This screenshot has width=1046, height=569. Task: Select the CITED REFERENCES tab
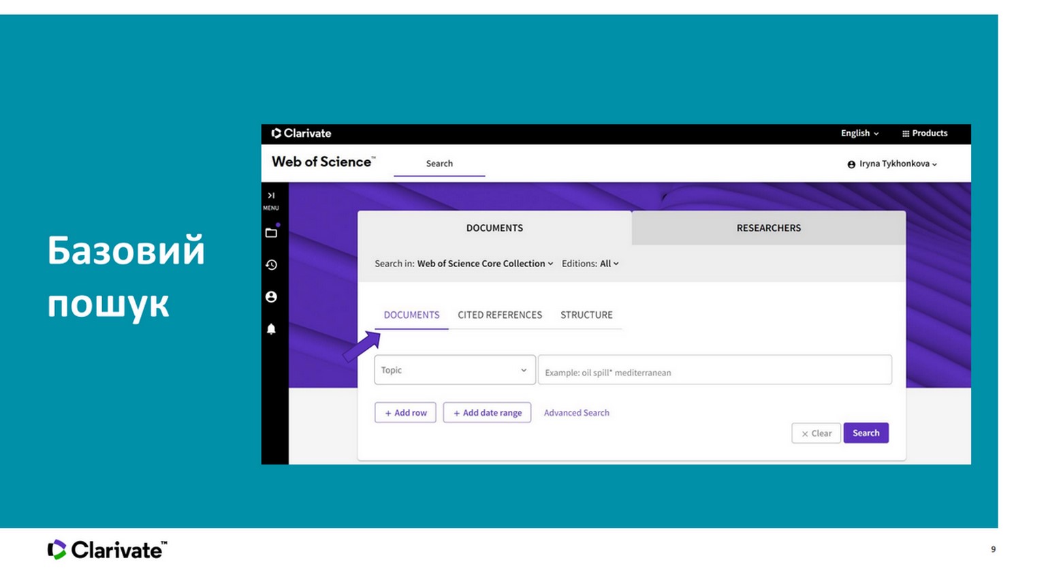pyautogui.click(x=500, y=315)
